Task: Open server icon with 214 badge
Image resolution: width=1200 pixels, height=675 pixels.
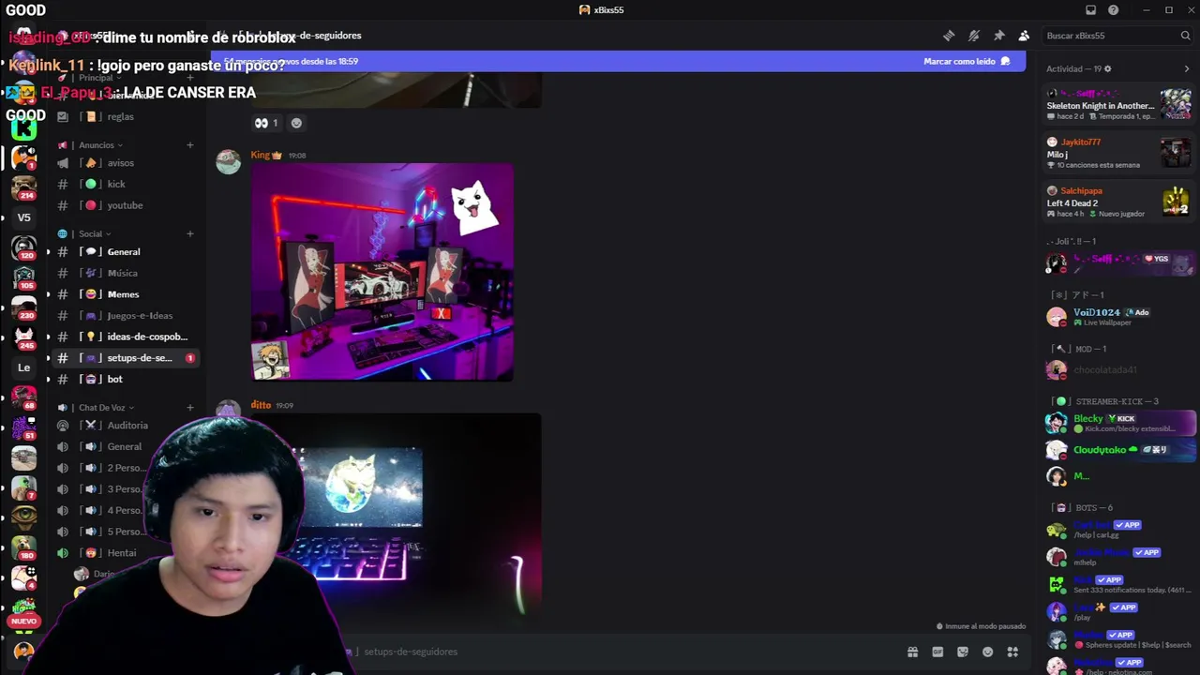Action: click(x=23, y=187)
